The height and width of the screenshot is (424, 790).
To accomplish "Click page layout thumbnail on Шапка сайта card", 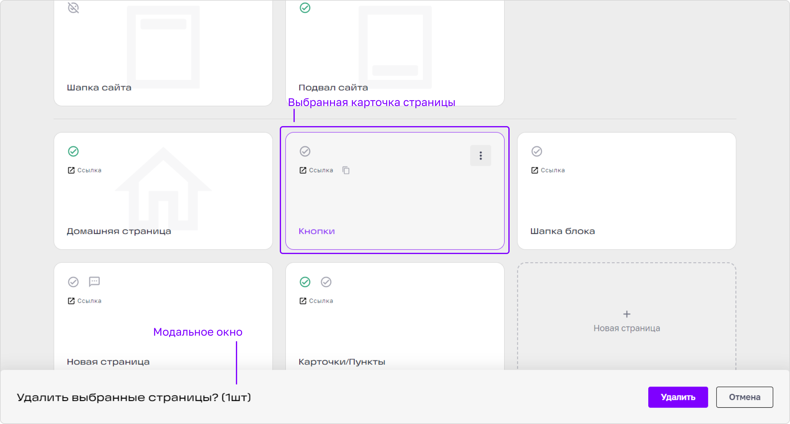I will point(163,47).
